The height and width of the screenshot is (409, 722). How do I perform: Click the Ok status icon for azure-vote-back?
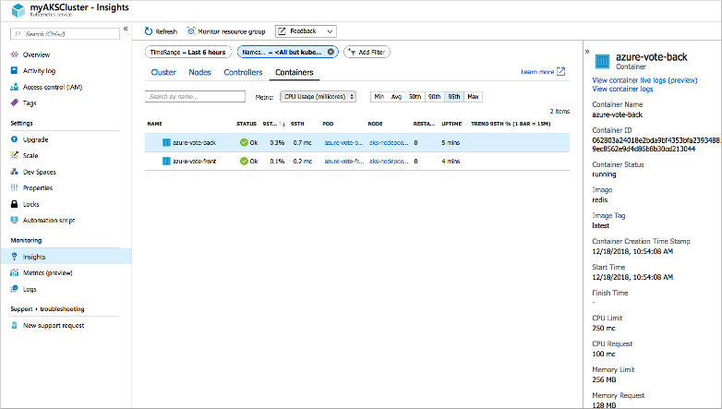coord(244,142)
